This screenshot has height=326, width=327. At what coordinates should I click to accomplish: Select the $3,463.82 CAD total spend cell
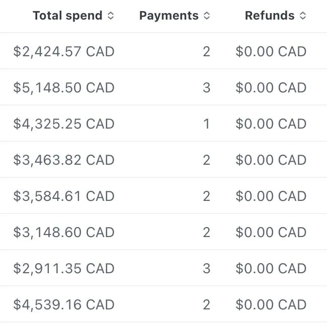coord(64,160)
